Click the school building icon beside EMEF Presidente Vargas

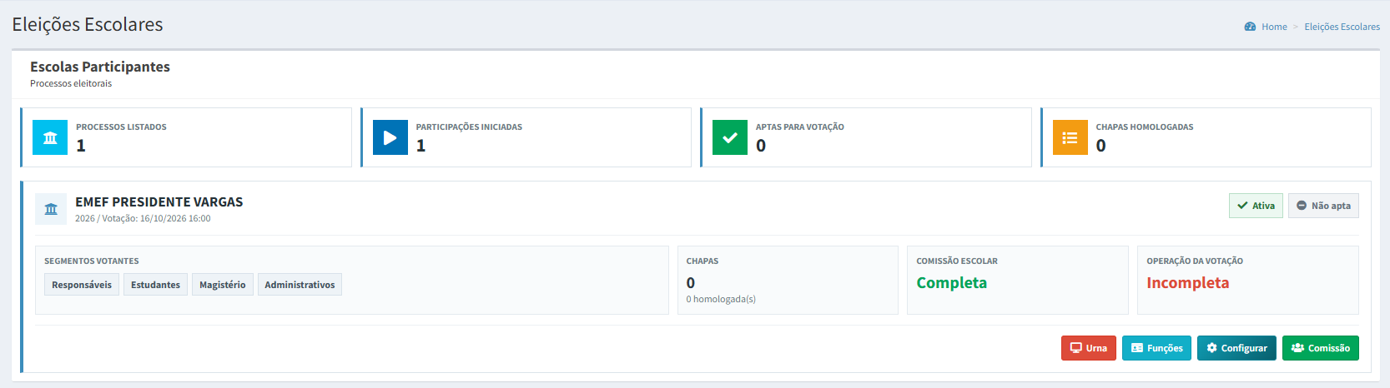(51, 209)
